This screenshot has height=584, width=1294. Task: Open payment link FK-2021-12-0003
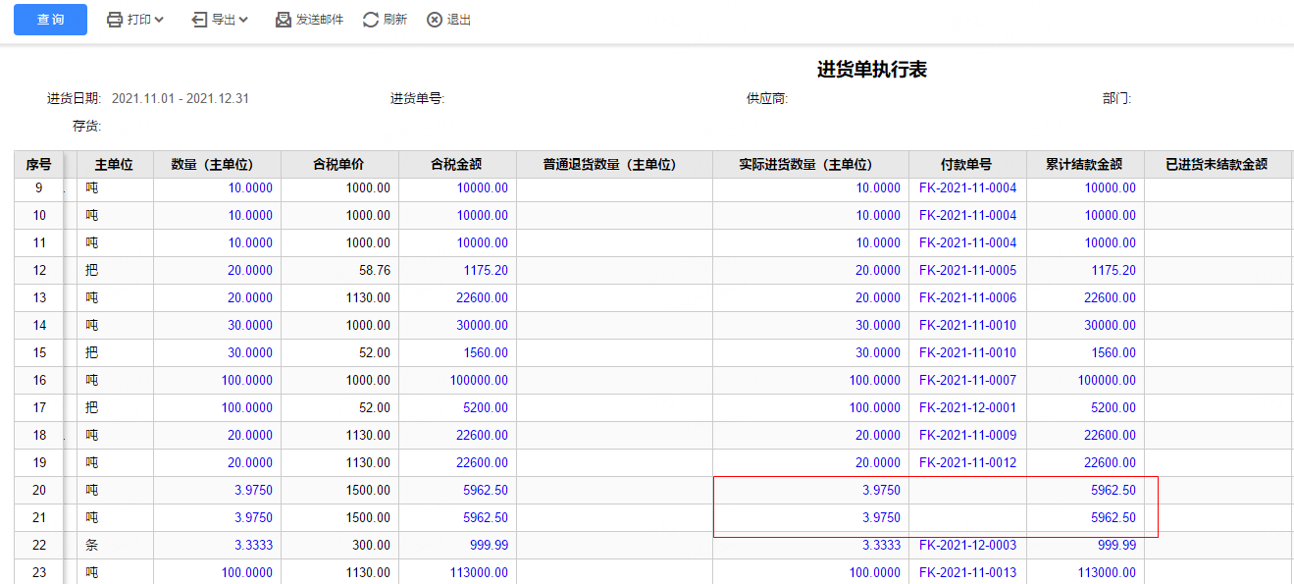coord(967,545)
